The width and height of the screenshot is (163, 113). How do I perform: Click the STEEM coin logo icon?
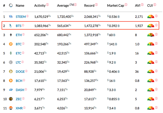[x=11, y=17]
